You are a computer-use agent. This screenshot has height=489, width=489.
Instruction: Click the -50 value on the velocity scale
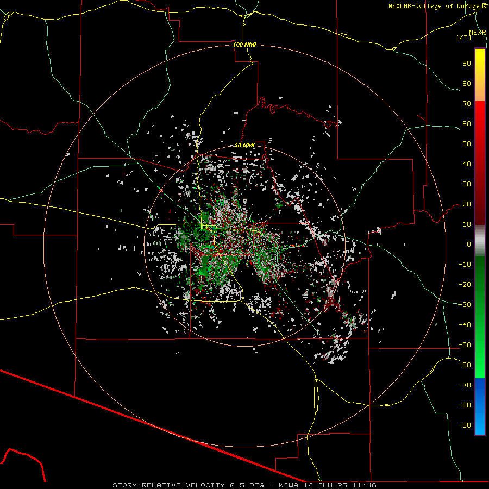tap(465, 345)
